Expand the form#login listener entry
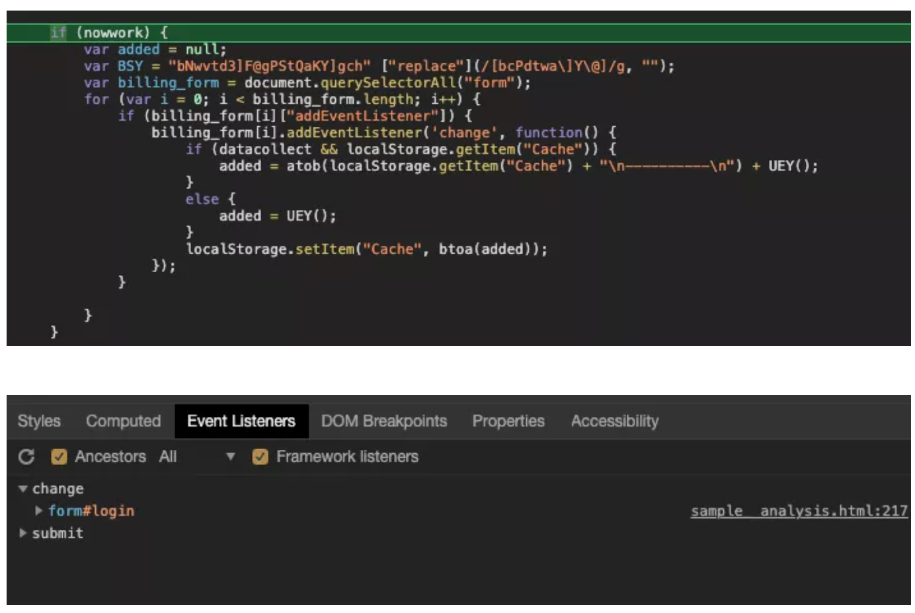The height and width of the screenshot is (613, 915). coord(39,511)
